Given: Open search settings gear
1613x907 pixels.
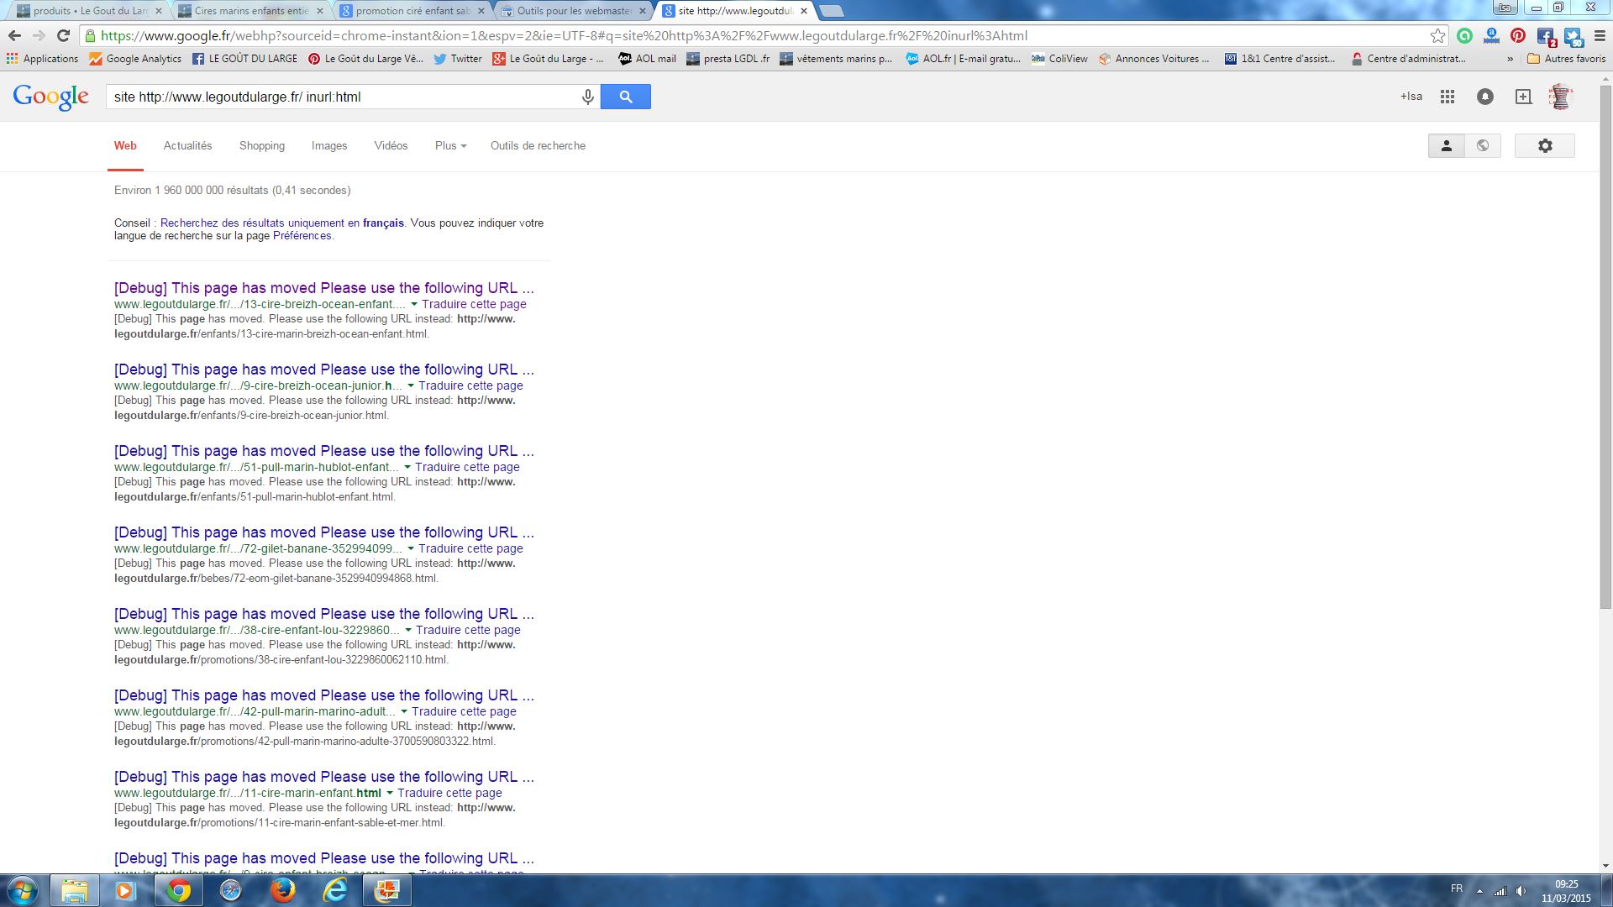Looking at the screenshot, I should (1545, 145).
